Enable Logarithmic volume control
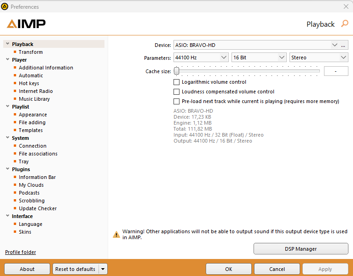This screenshot has height=276, width=353. click(x=177, y=82)
